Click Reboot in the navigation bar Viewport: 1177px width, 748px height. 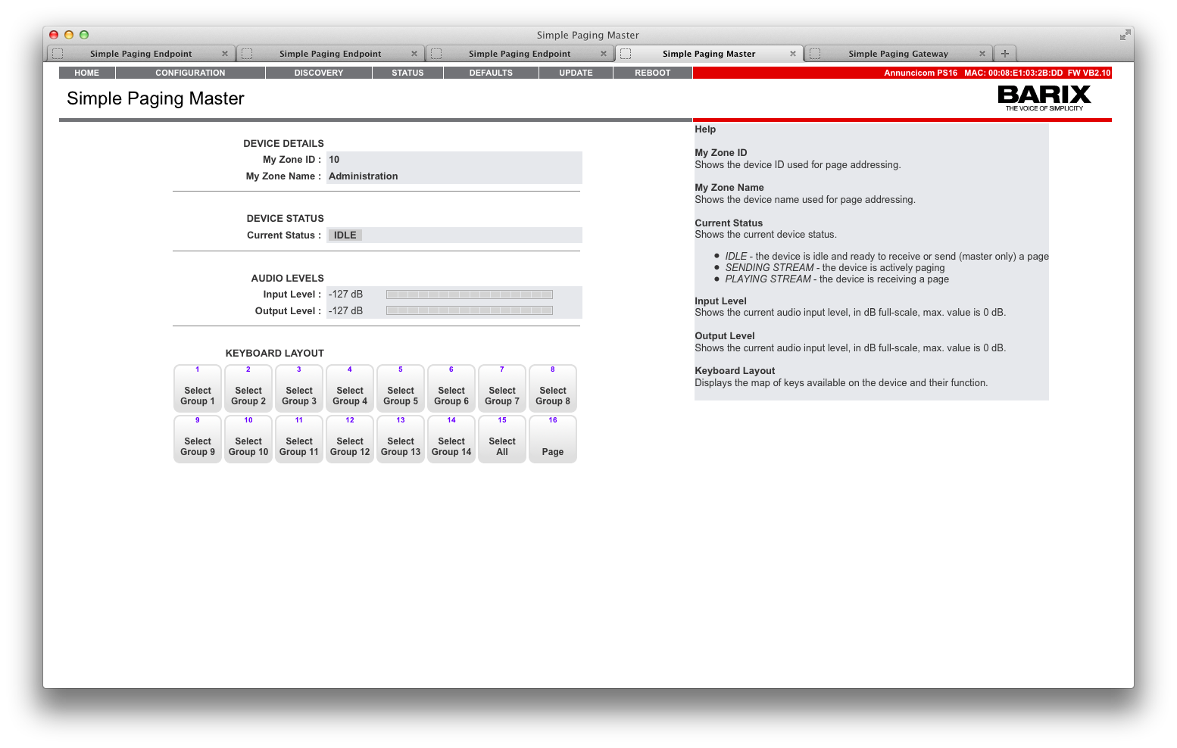coord(652,73)
